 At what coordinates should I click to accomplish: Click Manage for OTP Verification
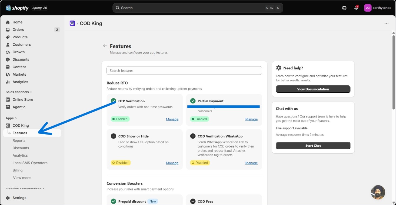(x=172, y=119)
